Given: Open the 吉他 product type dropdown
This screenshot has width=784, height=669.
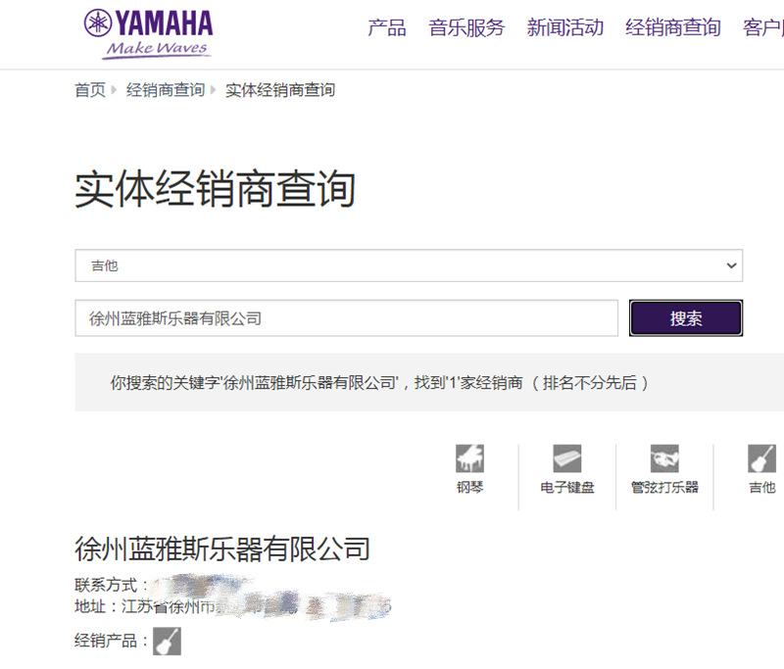Looking at the screenshot, I should click(x=409, y=265).
